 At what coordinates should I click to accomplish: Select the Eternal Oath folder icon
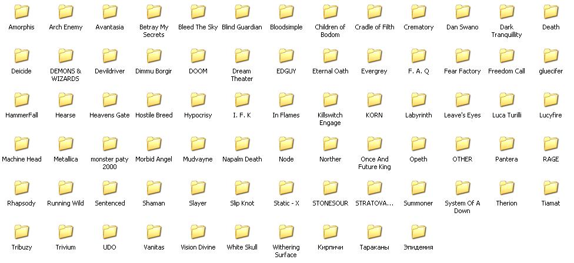coord(331,56)
